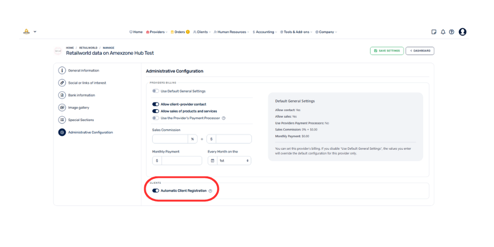Expand the Tools & Add-ons dropdown

(x=296, y=32)
